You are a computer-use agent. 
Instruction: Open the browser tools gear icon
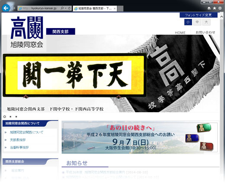coord(220,8)
